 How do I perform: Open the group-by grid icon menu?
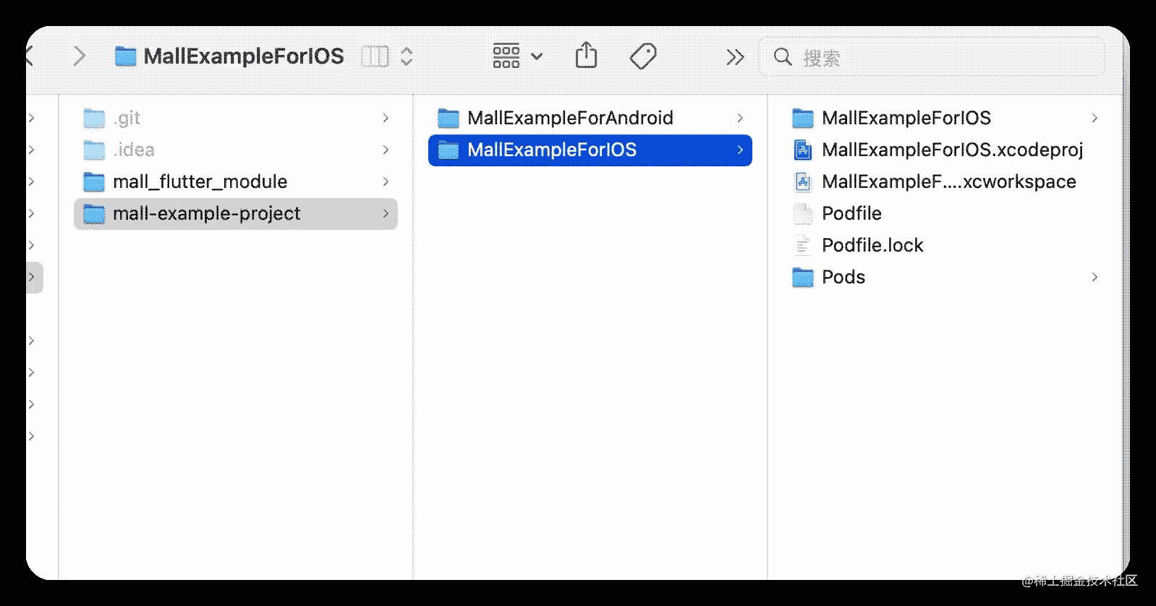click(x=506, y=56)
